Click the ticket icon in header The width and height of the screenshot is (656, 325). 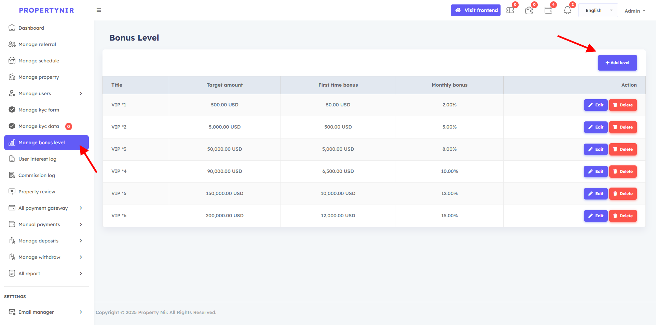click(510, 11)
